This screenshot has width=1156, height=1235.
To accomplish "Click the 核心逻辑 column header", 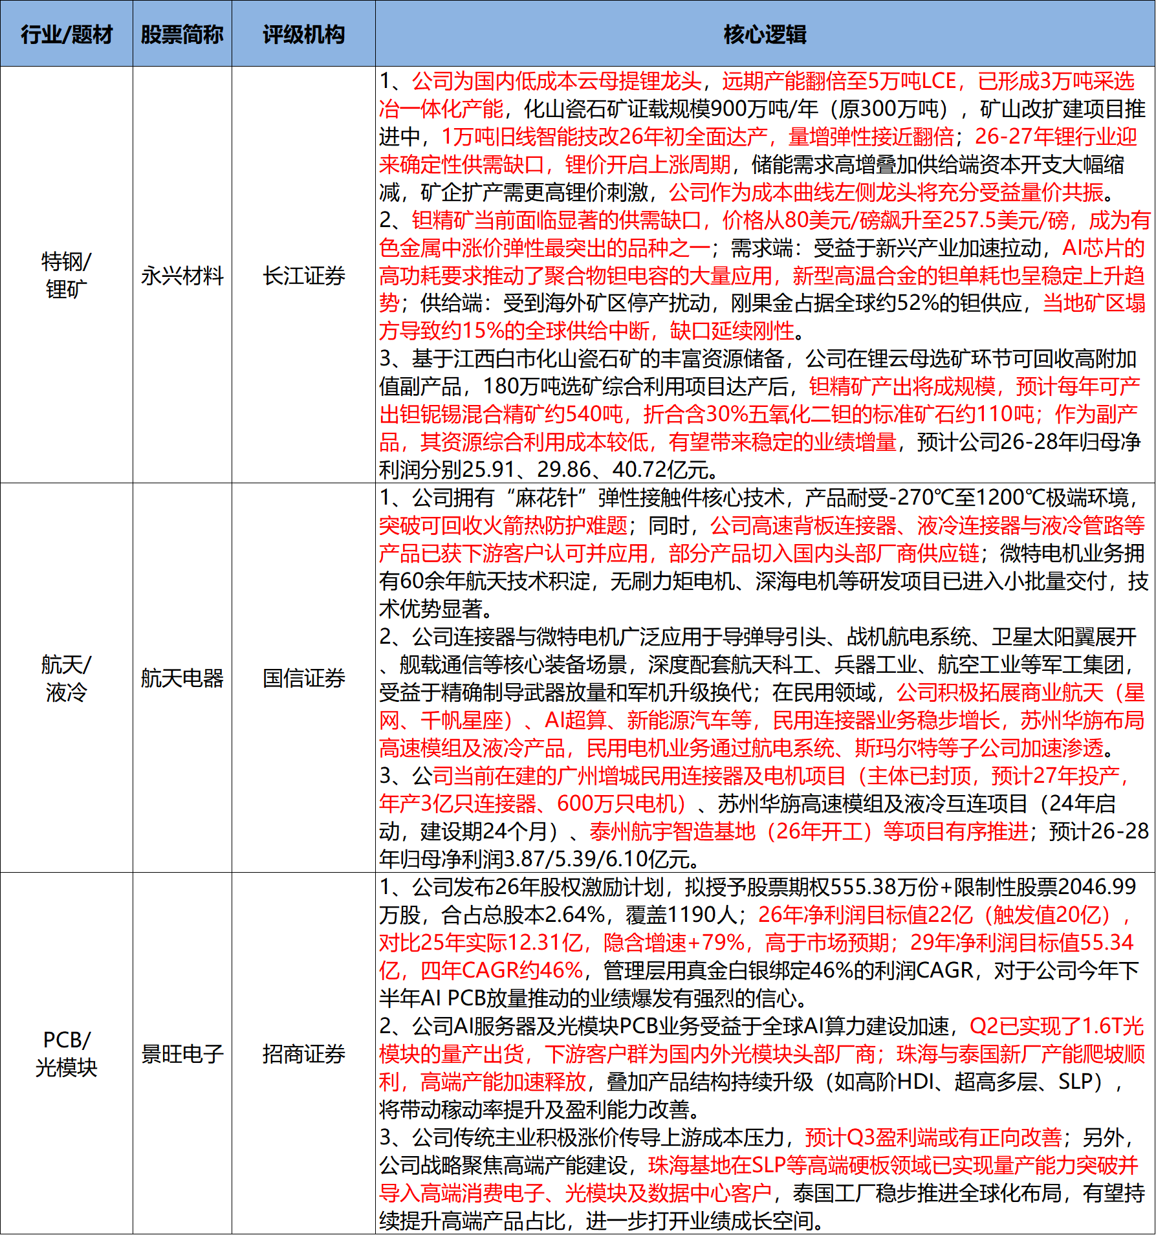I will tap(765, 34).
